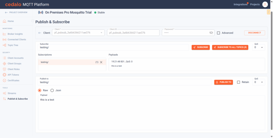Open the Client dropdown selector

point(102,33)
